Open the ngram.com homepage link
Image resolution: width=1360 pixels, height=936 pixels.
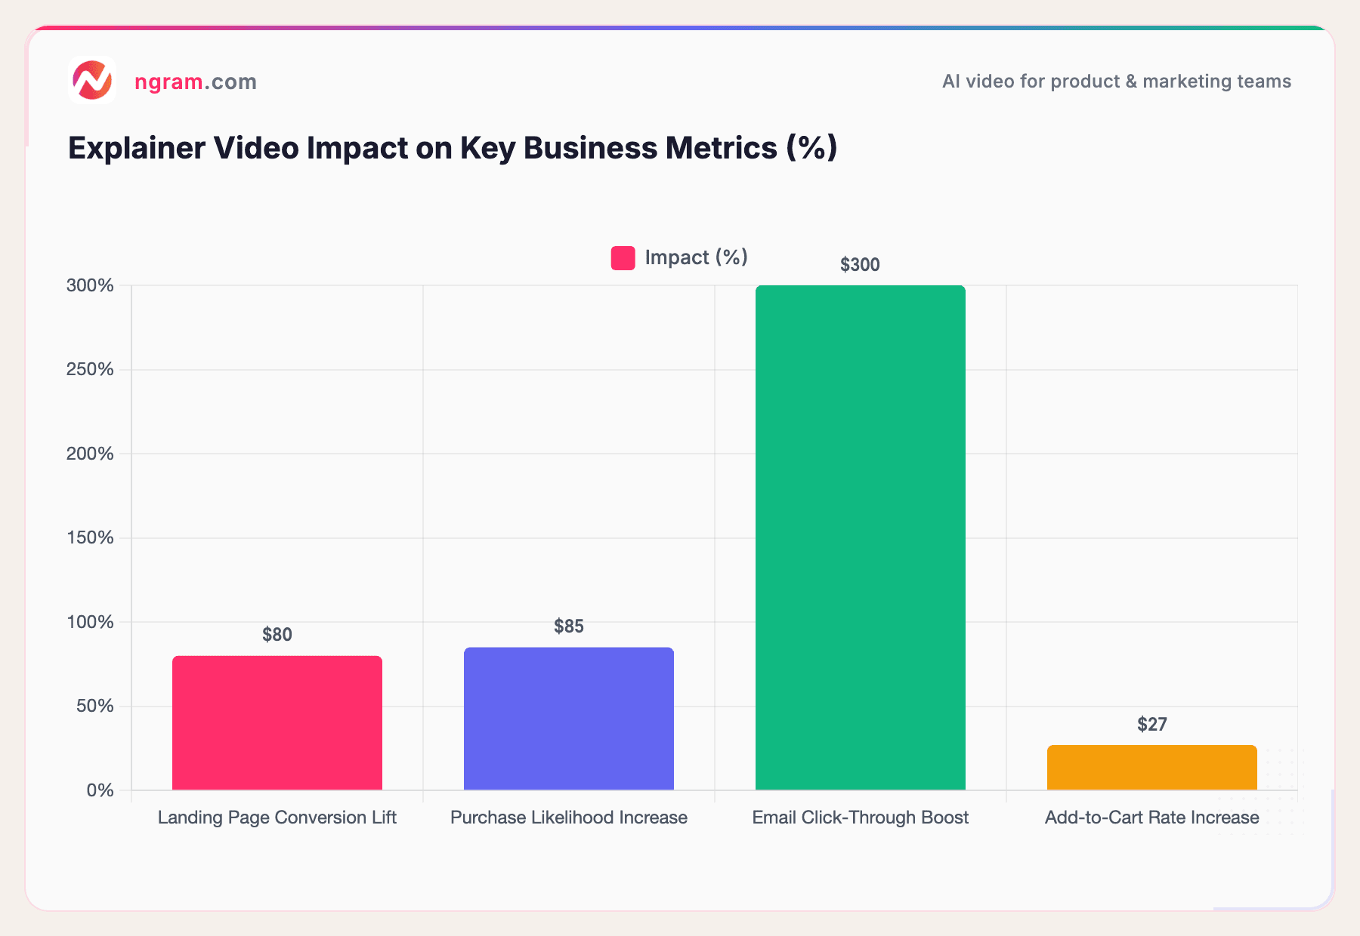[195, 82]
